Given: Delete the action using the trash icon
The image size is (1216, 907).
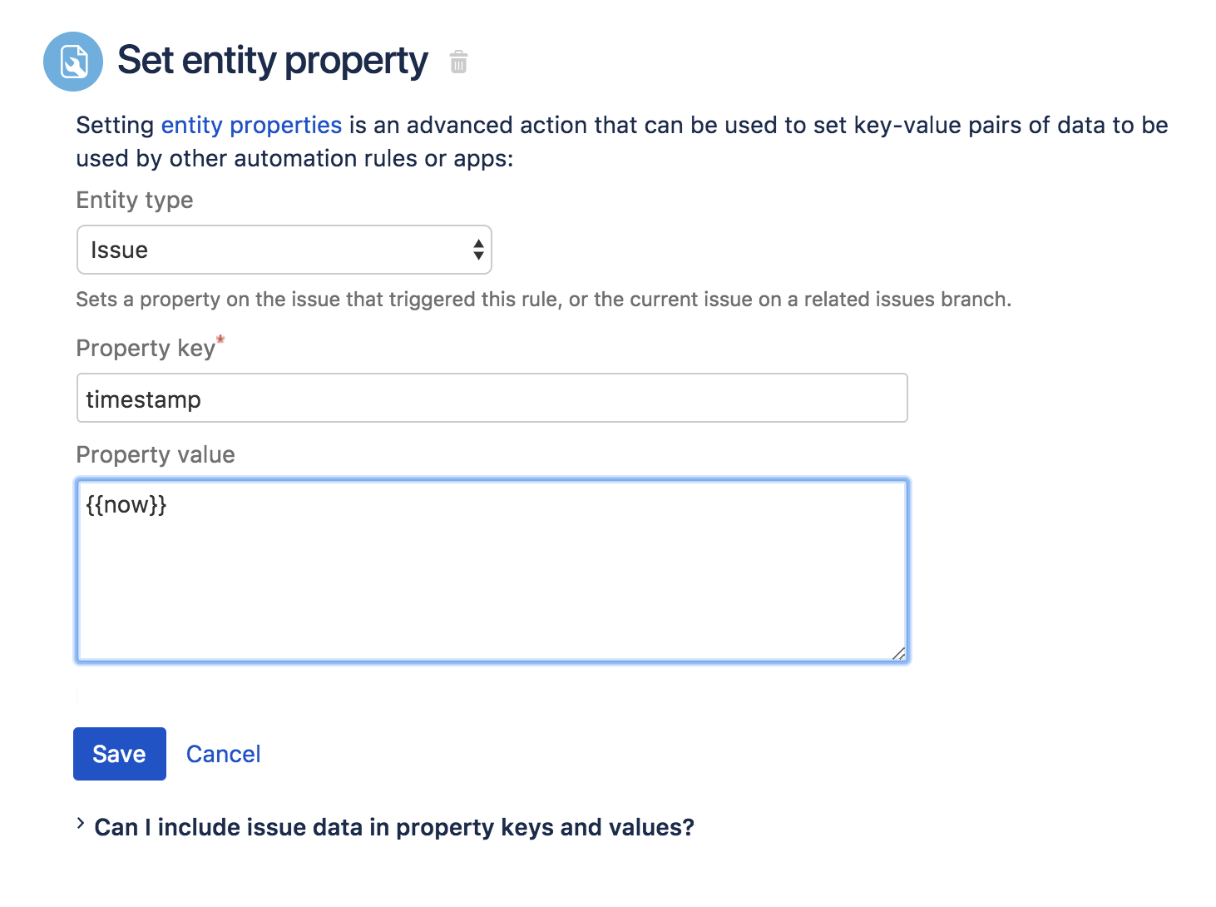Looking at the screenshot, I should pos(458,62).
